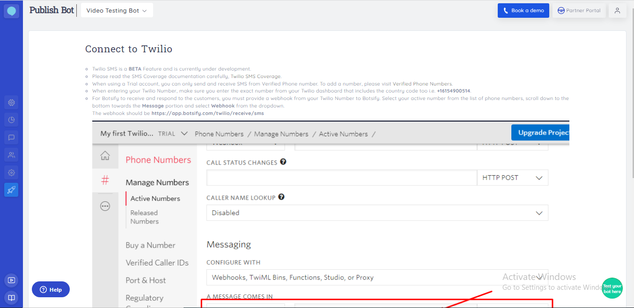Open the book documentation icon
Image resolution: width=634 pixels, height=308 pixels.
click(x=11, y=297)
